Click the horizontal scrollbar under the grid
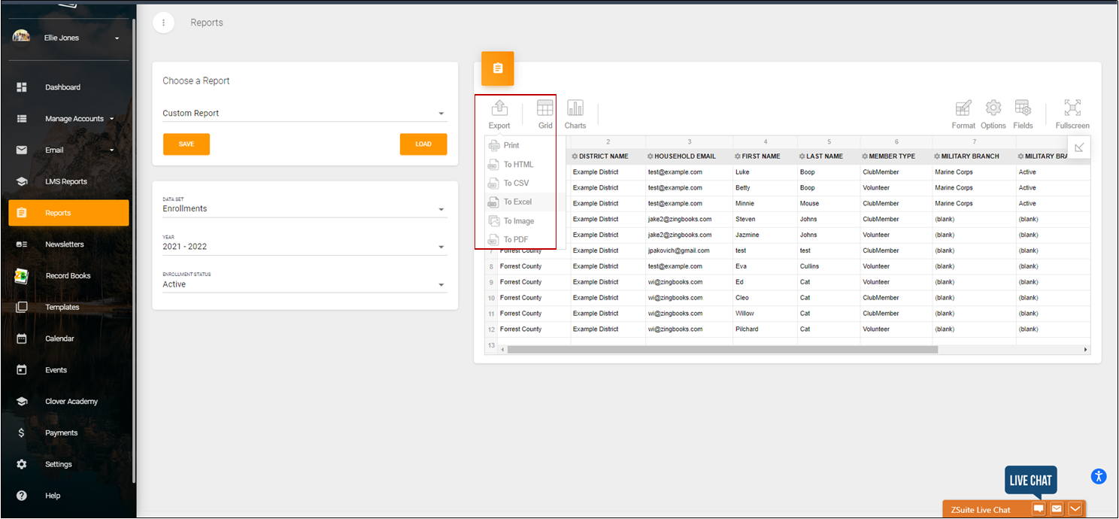 [723, 350]
